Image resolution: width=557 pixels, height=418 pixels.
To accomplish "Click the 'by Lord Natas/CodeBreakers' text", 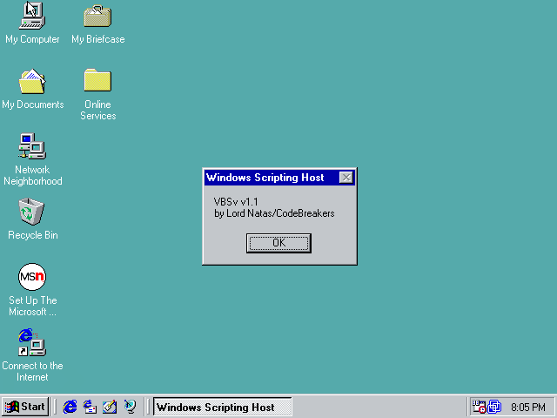I will pyautogui.click(x=274, y=213).
